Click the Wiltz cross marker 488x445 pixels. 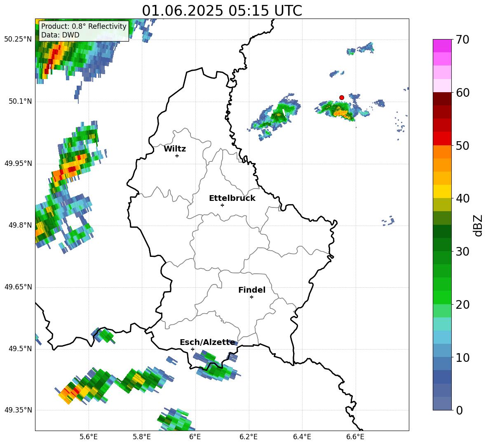click(177, 156)
